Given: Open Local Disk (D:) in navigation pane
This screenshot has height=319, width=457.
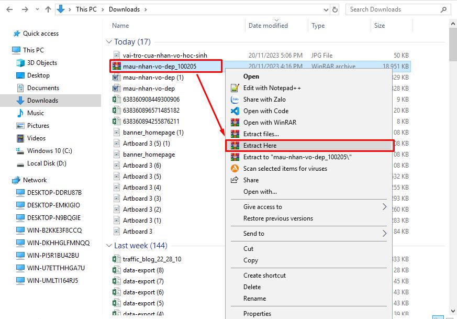Looking at the screenshot, I should 47,163.
